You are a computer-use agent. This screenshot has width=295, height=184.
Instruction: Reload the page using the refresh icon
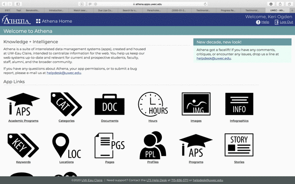pyautogui.click(x=205, y=4)
